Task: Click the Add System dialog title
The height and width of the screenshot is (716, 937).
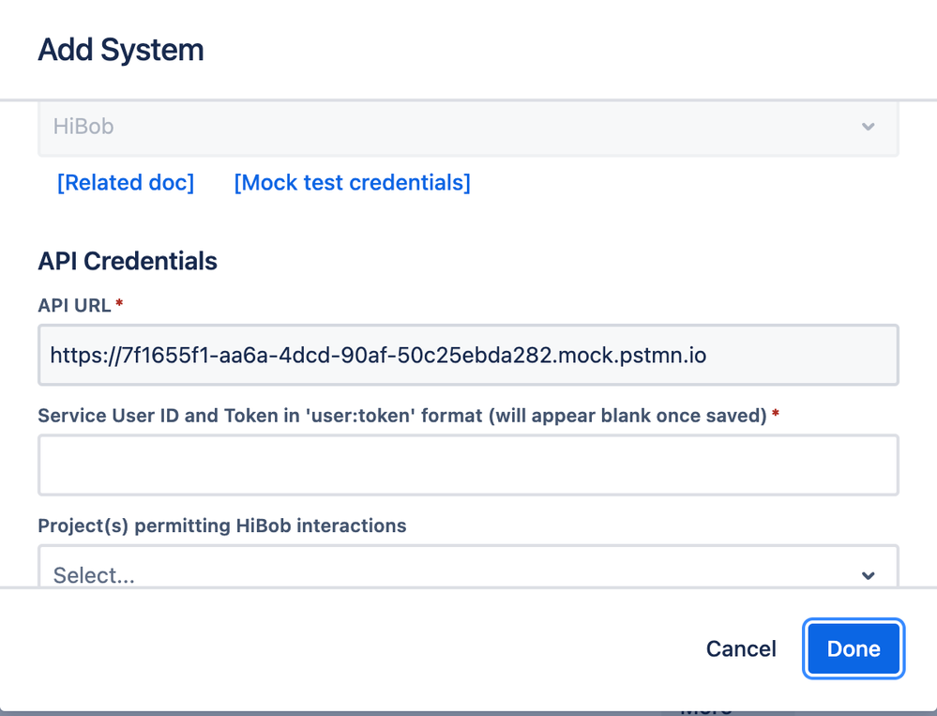Action: (120, 50)
